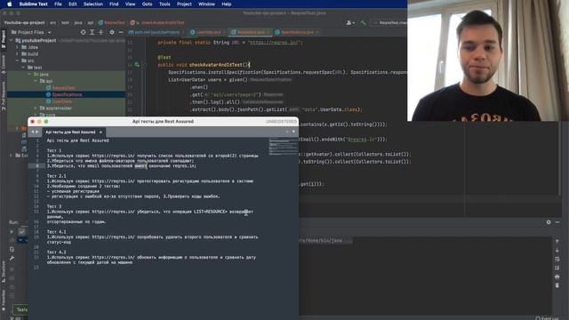Select ReqresTest class in project tree
Viewport: 569px width, 320px height.
click(x=63, y=88)
